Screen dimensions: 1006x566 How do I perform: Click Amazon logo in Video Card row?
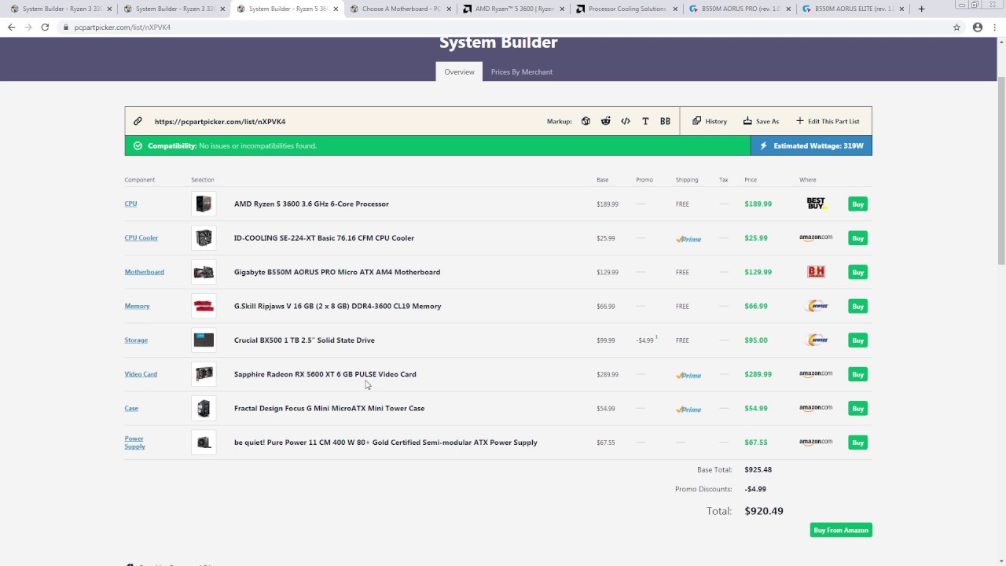point(816,374)
